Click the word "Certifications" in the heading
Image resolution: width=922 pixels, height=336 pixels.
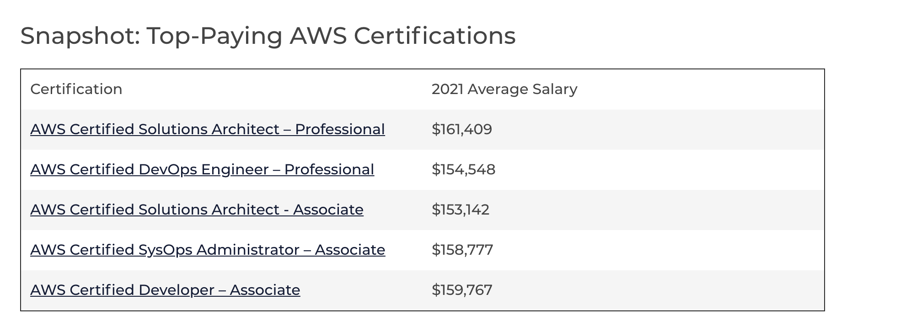click(x=434, y=36)
